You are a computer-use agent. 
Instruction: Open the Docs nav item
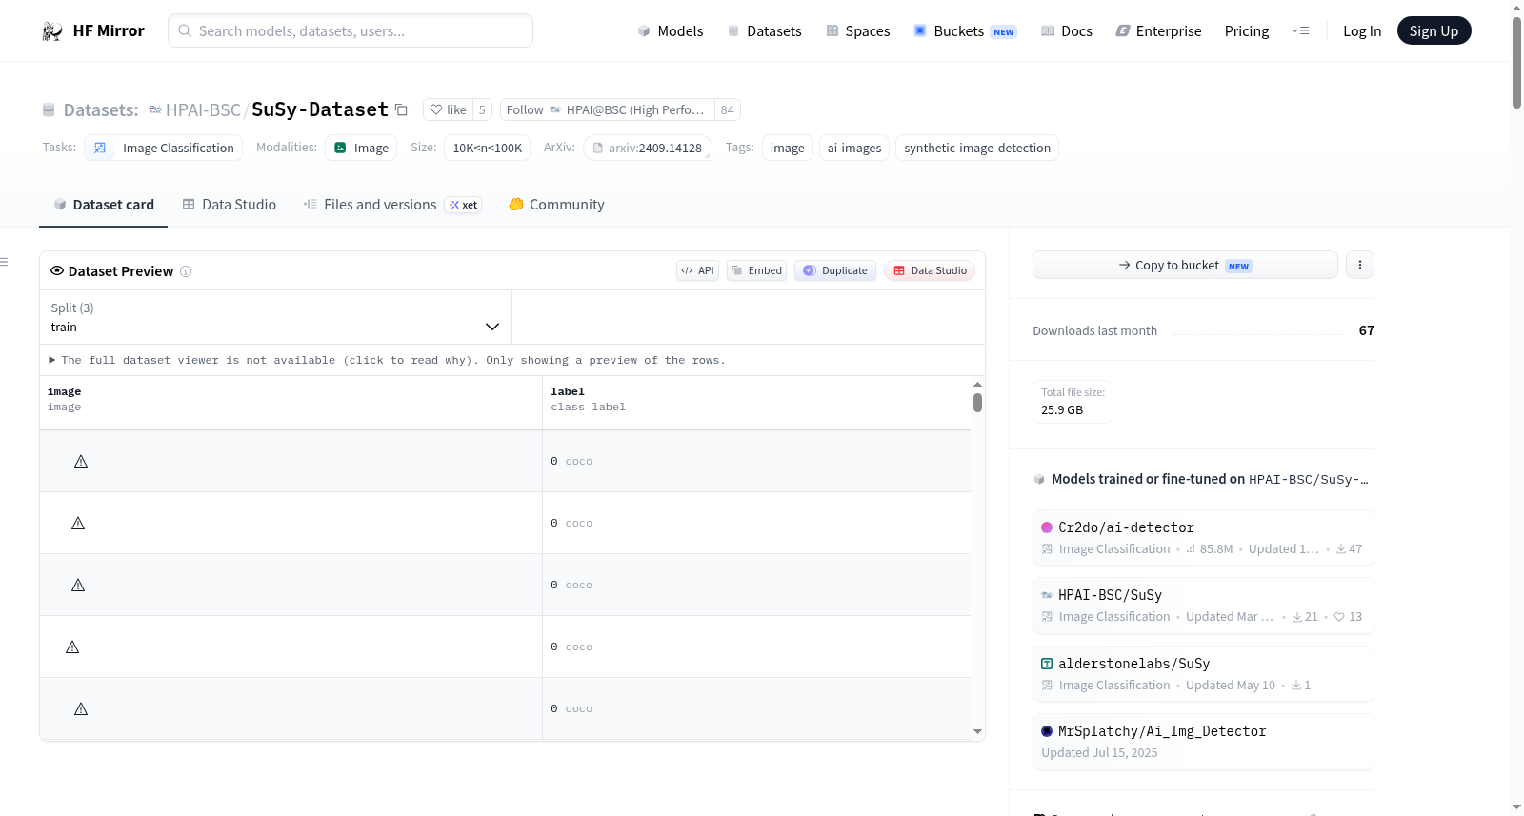point(1067,31)
